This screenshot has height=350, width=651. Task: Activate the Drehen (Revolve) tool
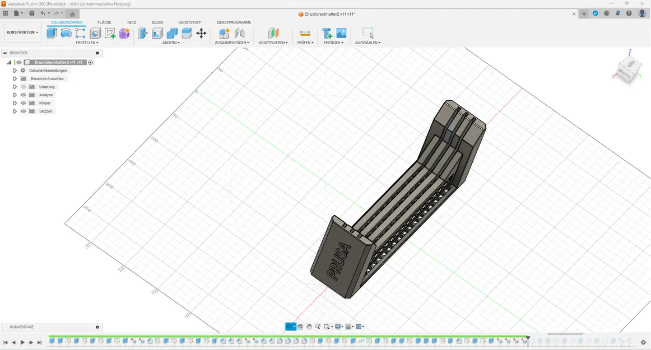67,33
